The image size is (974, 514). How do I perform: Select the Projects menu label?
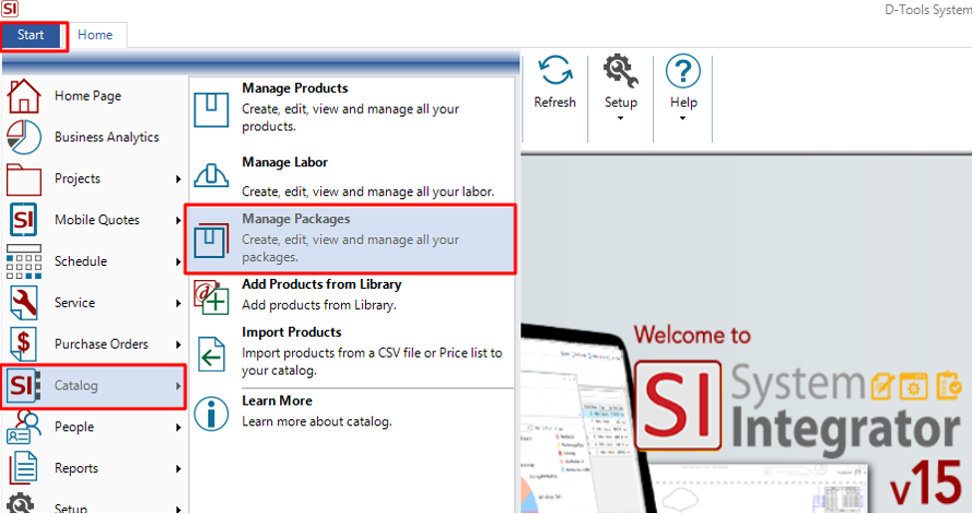(x=77, y=178)
